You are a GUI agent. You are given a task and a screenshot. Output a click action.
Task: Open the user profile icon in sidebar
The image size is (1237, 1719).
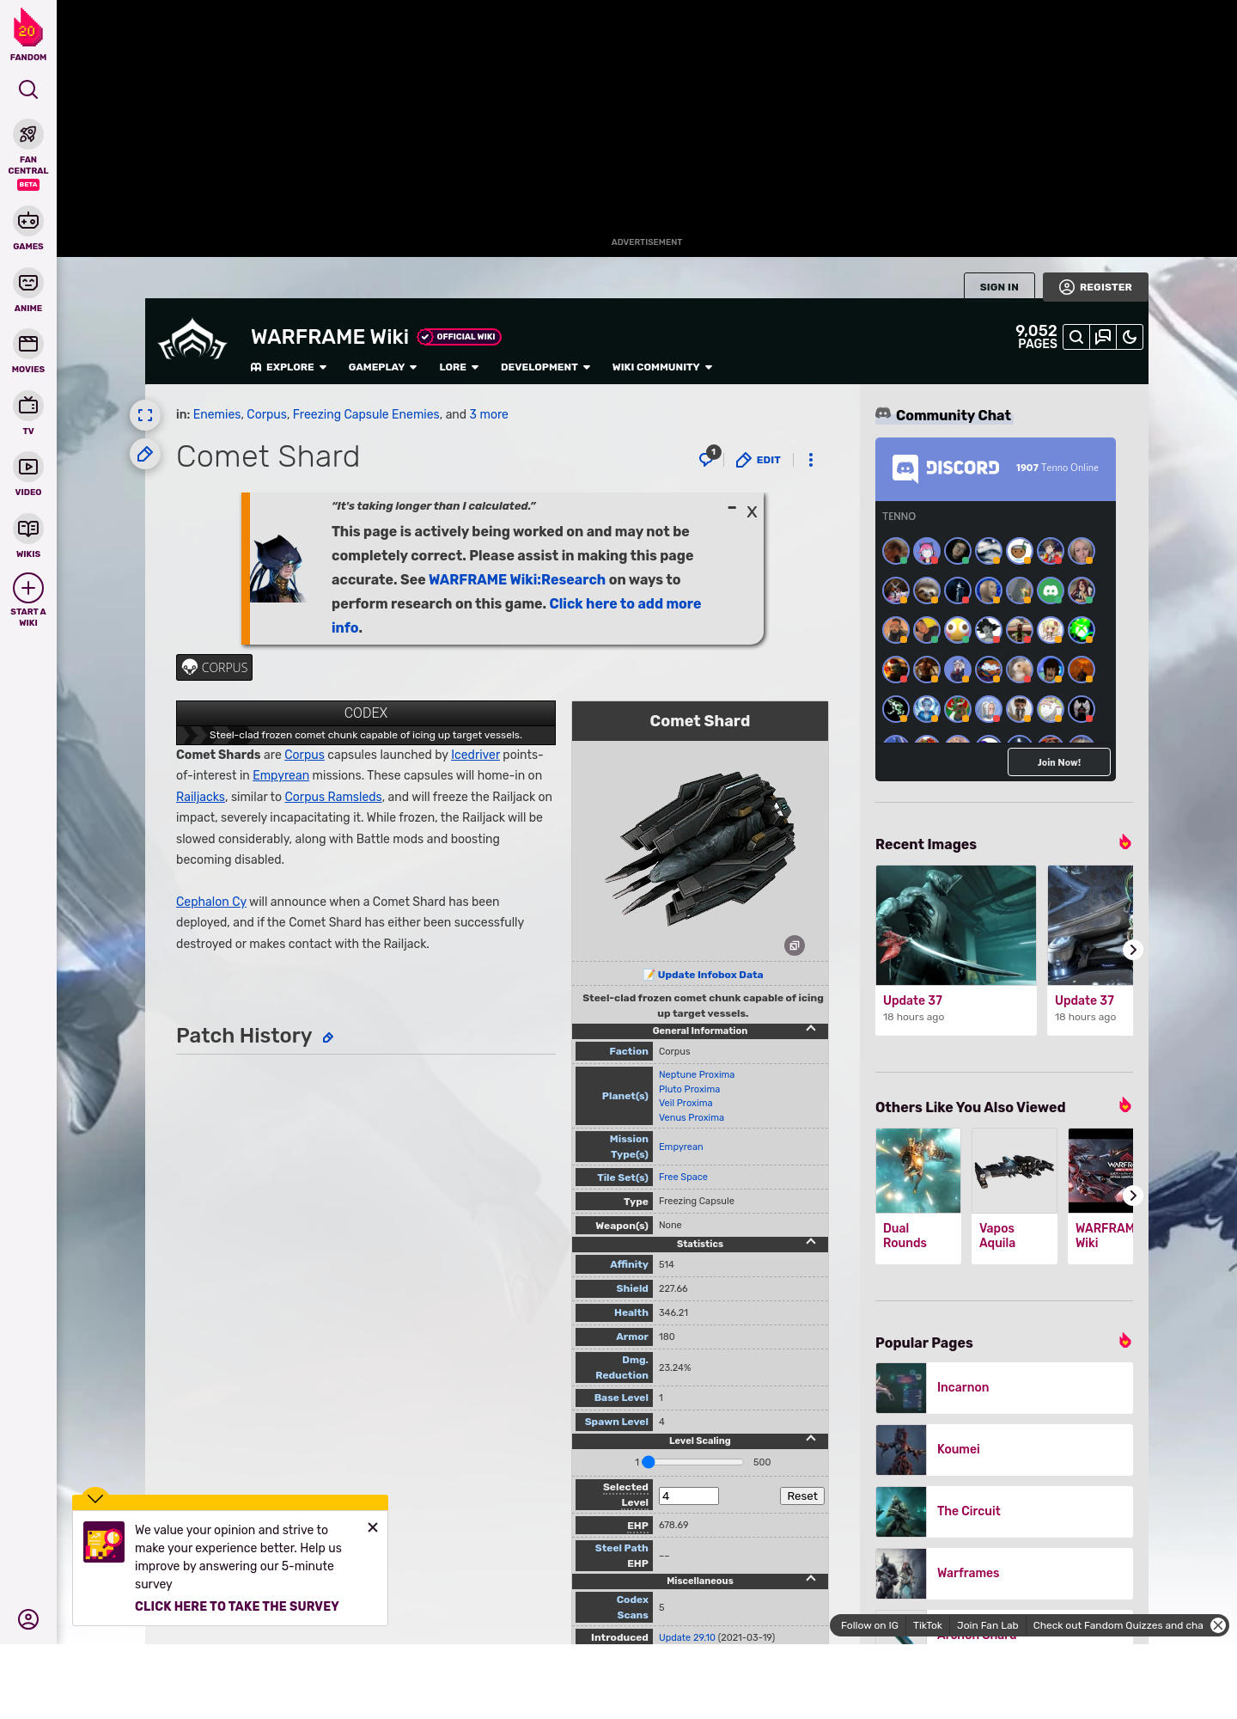tap(28, 1619)
